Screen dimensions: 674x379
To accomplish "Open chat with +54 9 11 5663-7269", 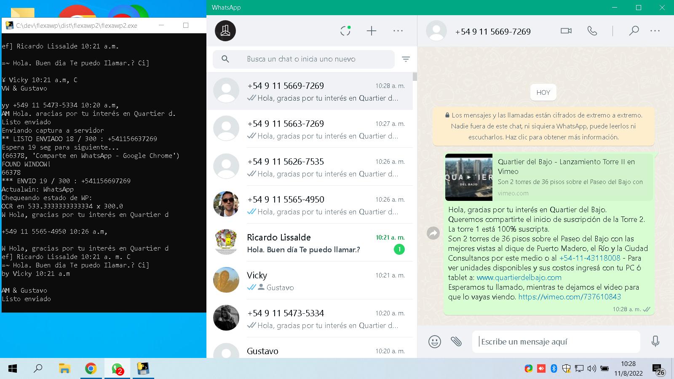I will click(x=310, y=129).
